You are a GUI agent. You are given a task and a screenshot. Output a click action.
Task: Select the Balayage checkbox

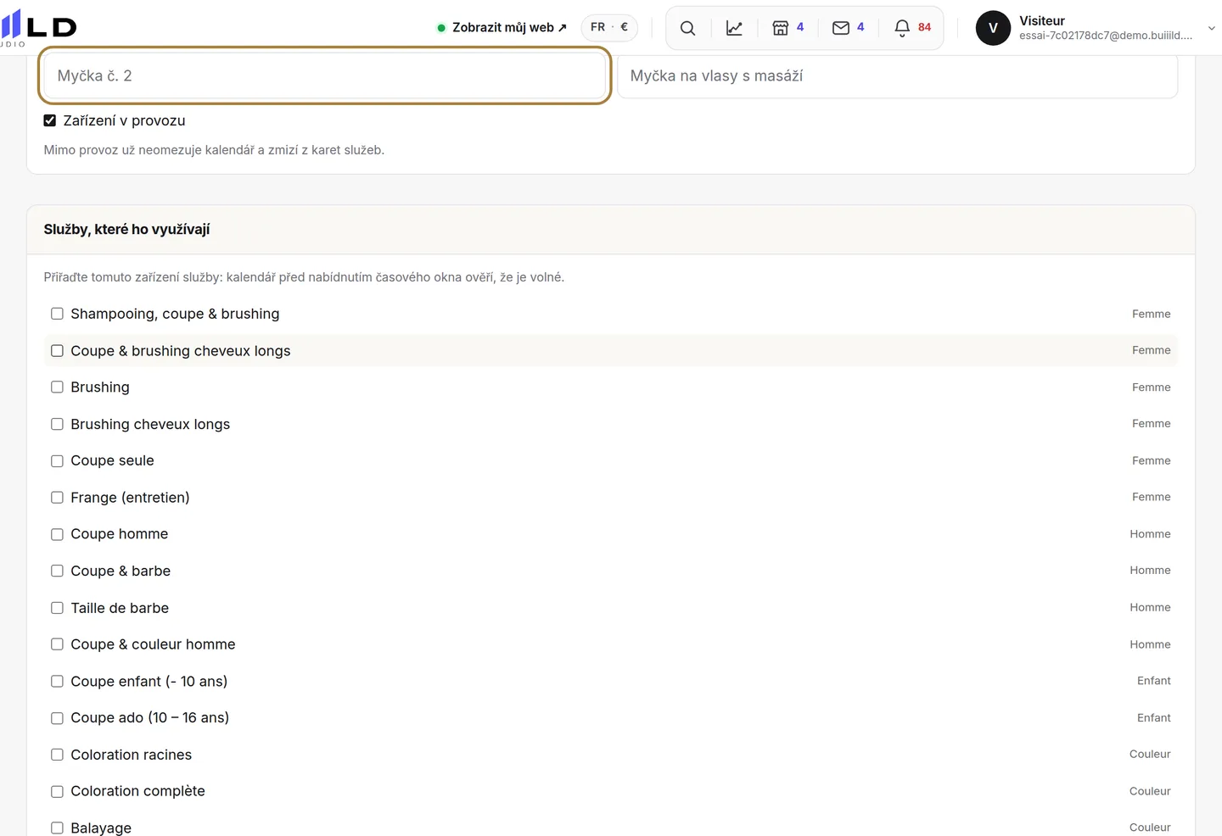pos(57,828)
